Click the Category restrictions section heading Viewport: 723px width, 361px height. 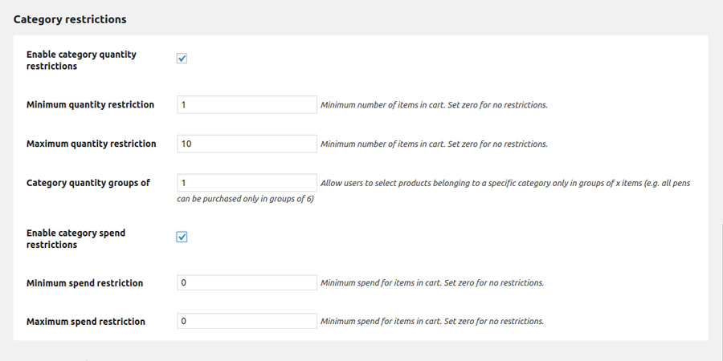tap(70, 18)
